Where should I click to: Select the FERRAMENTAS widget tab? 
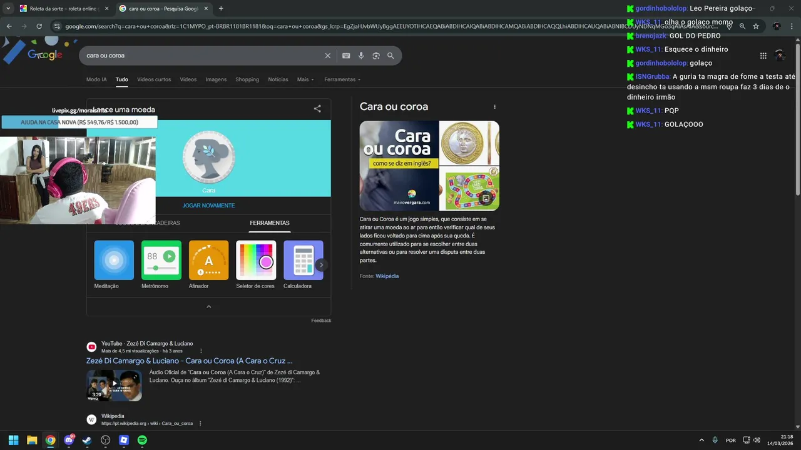click(270, 223)
